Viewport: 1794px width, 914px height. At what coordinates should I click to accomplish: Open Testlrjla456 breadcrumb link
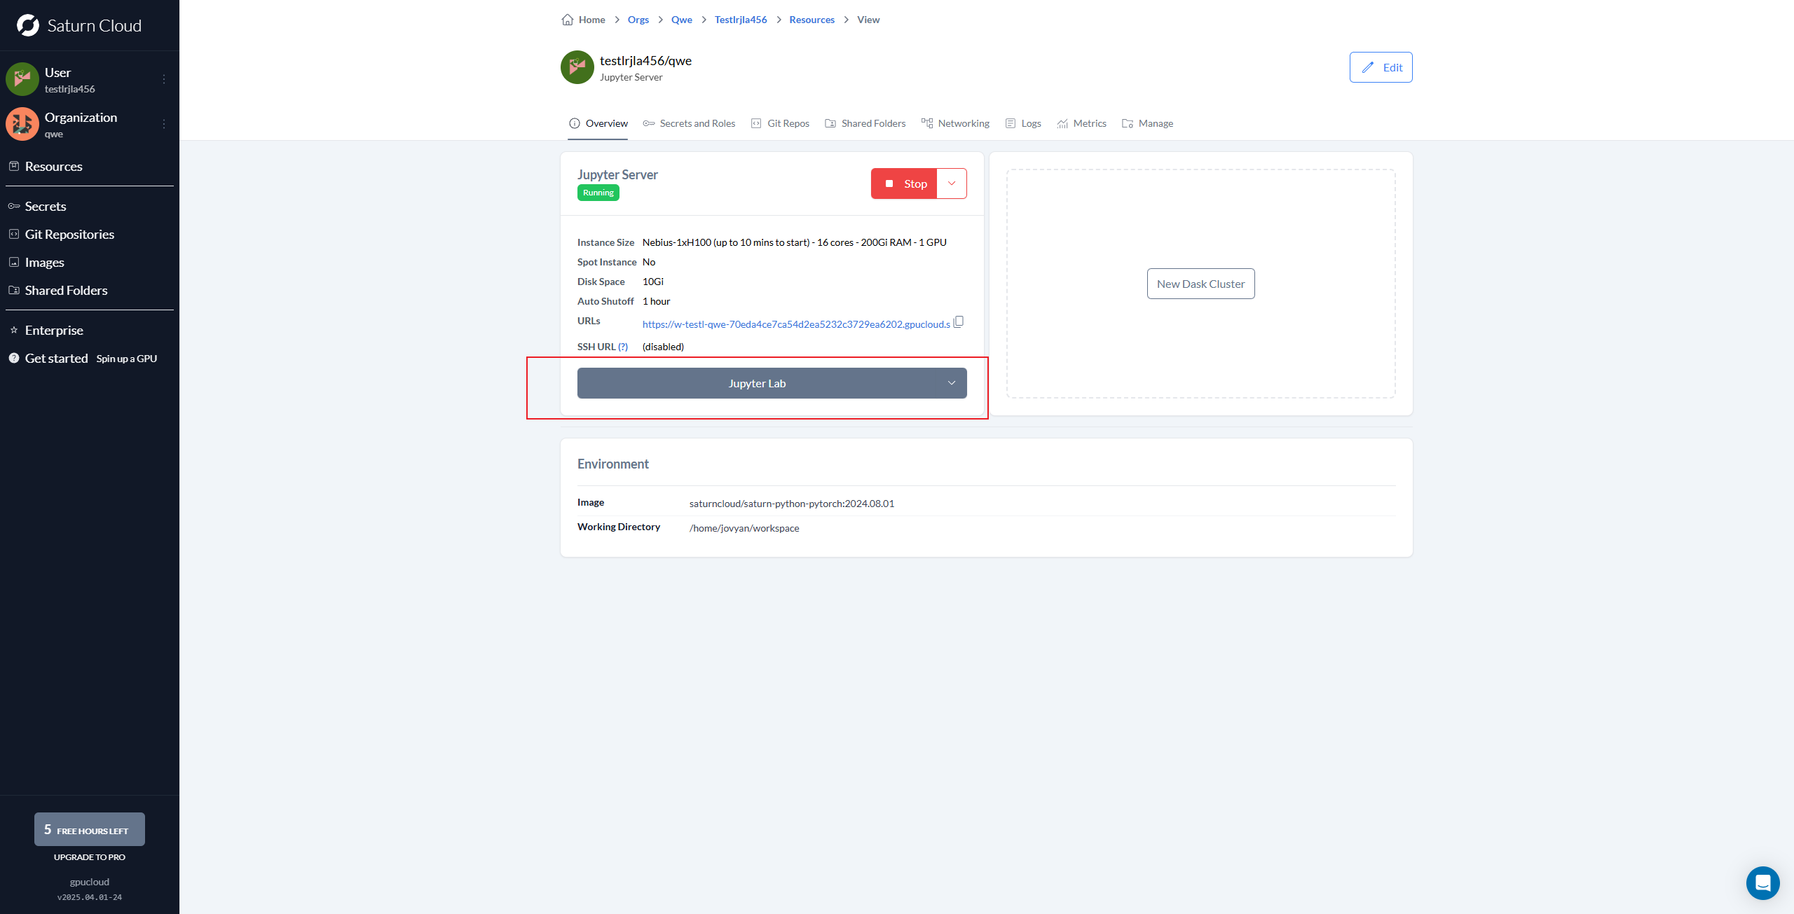point(741,20)
